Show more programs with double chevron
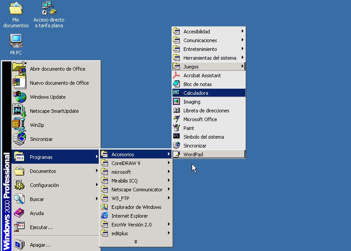The image size is (351, 251). tap(136, 242)
